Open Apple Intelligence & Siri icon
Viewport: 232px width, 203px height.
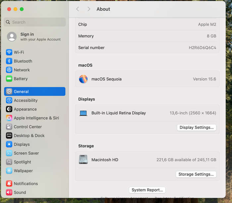(9, 118)
